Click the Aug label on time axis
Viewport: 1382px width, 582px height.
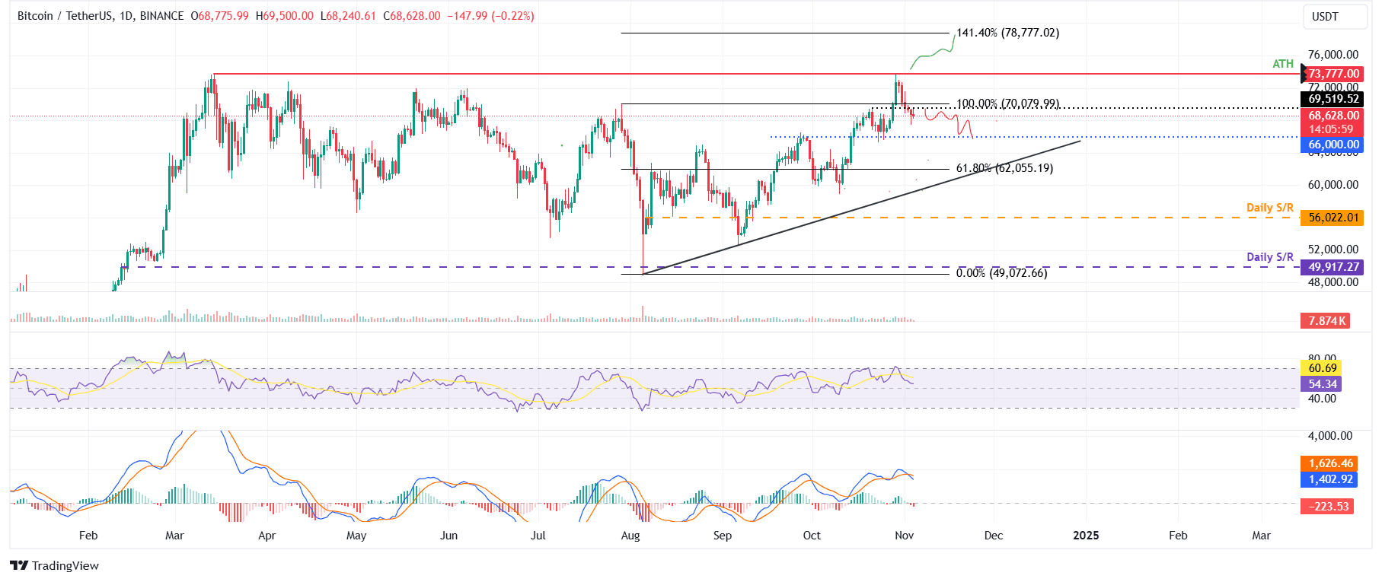630,536
